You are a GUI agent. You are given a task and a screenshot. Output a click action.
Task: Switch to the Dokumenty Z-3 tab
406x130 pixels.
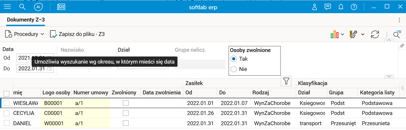26,20
